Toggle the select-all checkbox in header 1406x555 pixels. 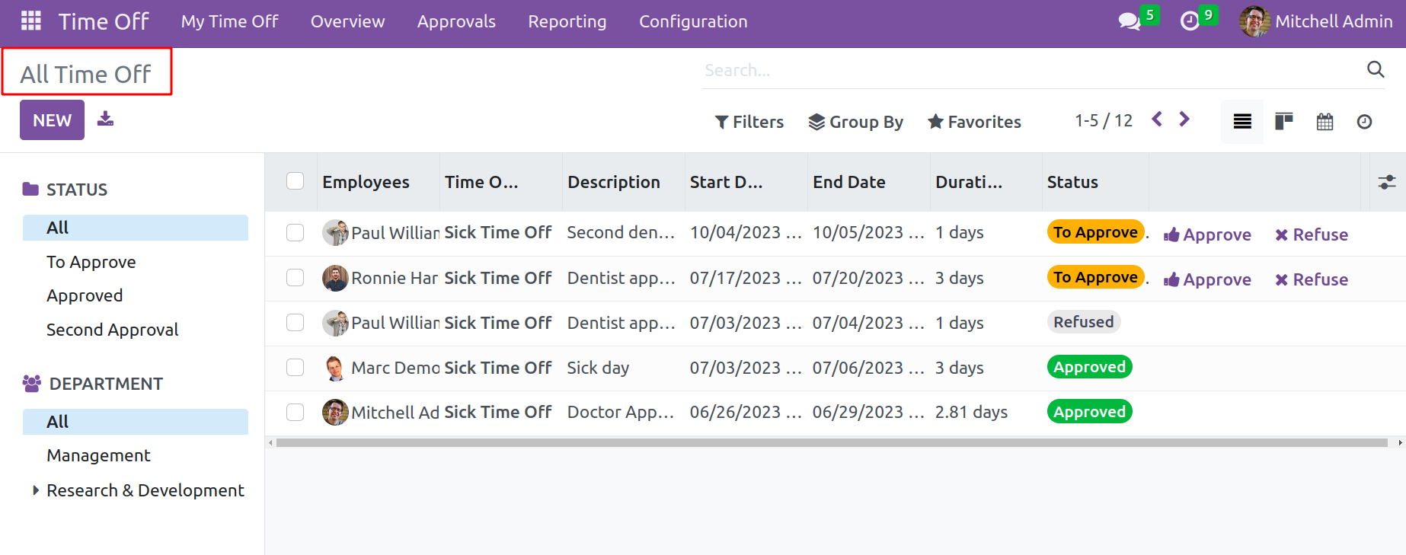point(295,181)
